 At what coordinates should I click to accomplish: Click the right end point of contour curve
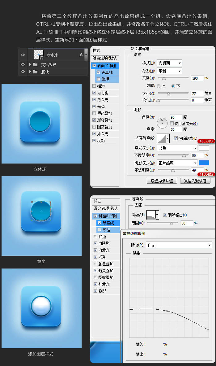(x=208, y=329)
